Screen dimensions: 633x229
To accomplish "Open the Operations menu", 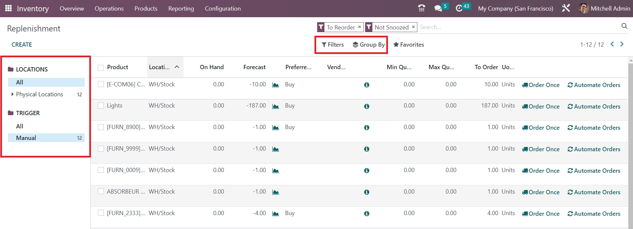I will click(x=109, y=9).
